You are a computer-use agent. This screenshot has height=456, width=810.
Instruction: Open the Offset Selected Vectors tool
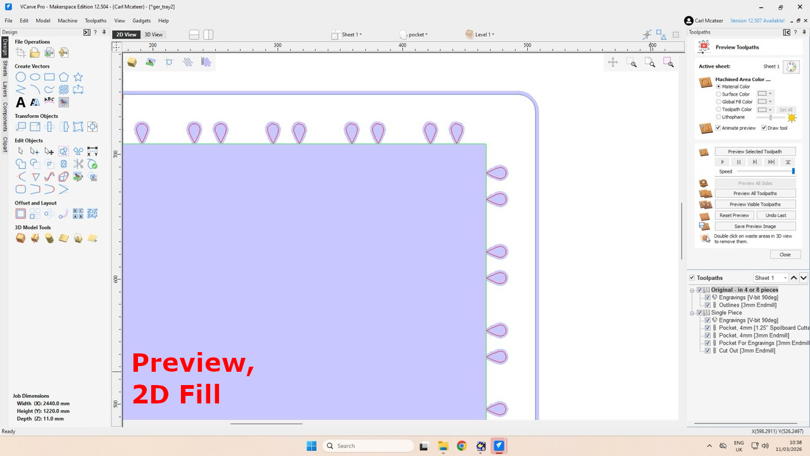21,213
